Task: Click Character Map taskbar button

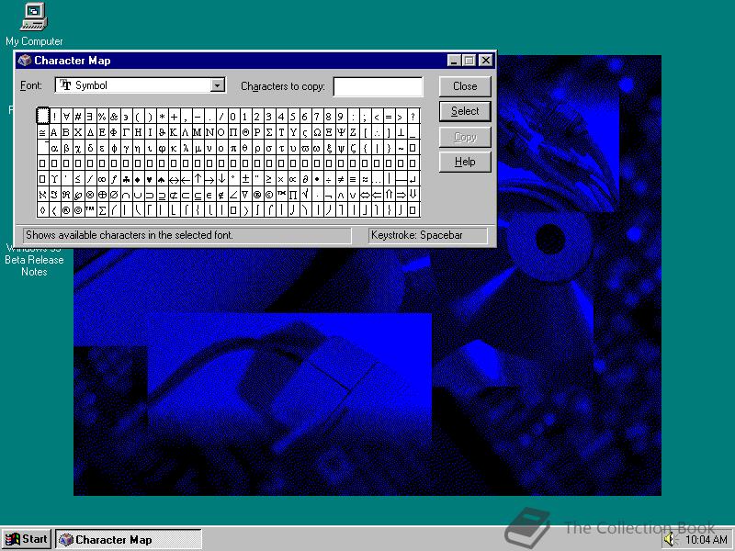Action: (x=129, y=539)
